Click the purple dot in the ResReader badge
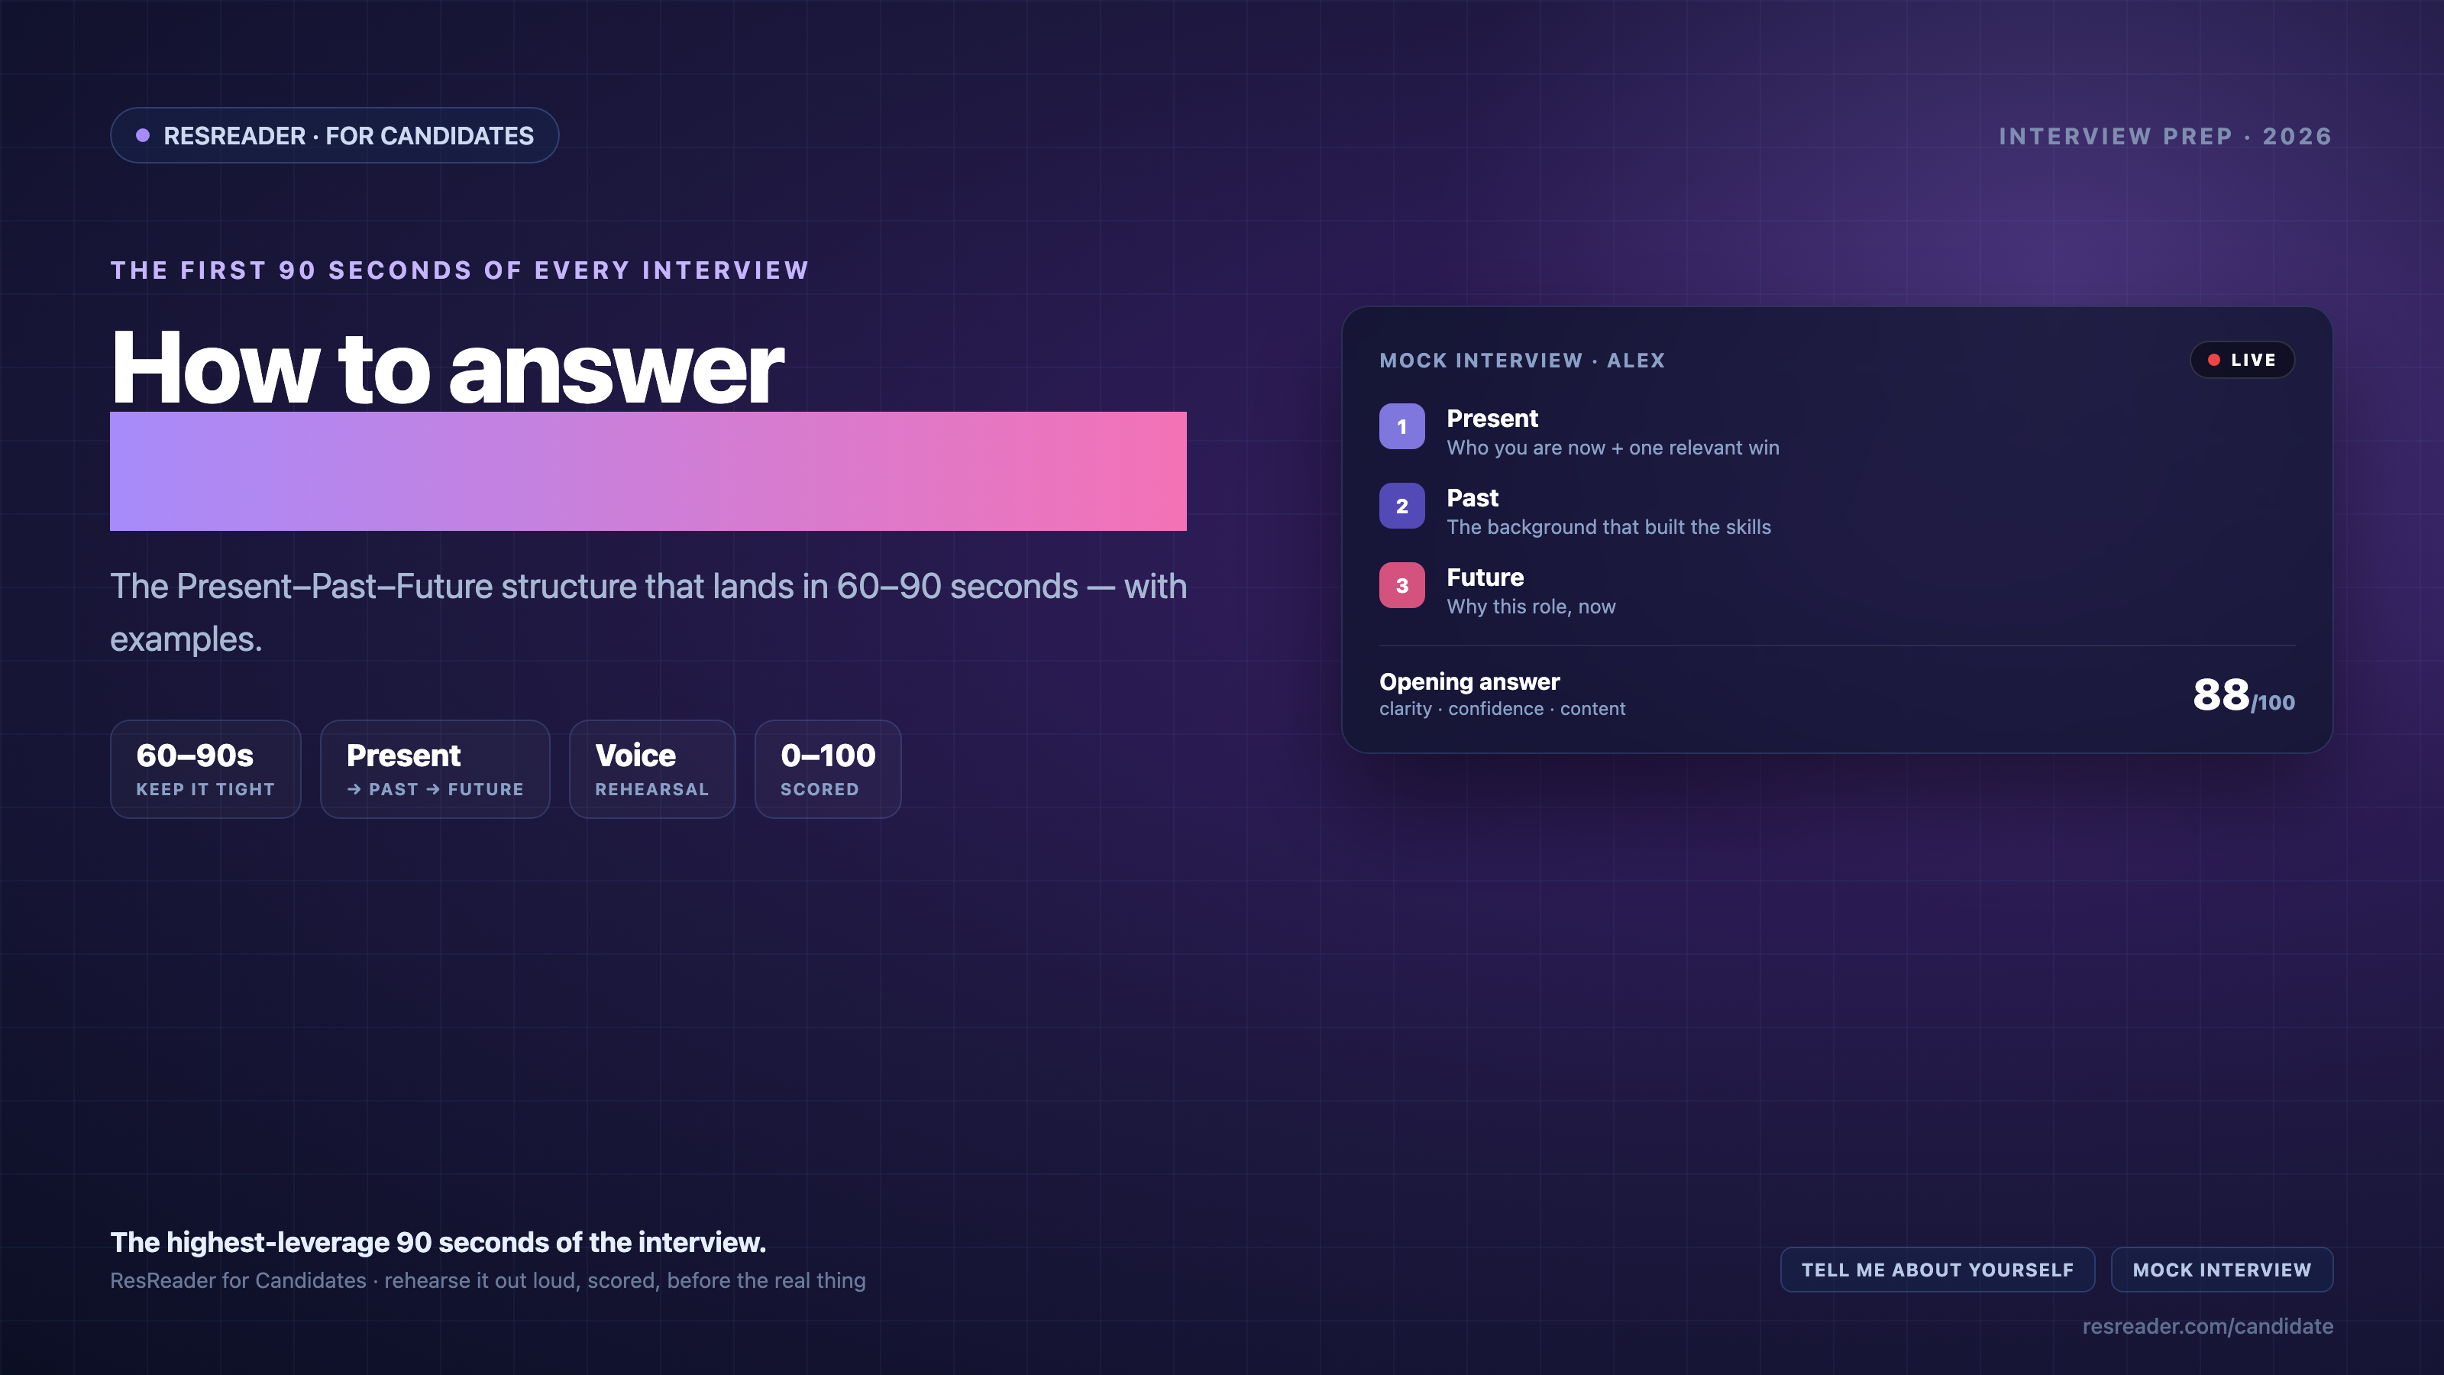Screen dimensions: 2444x1375 click(x=142, y=136)
